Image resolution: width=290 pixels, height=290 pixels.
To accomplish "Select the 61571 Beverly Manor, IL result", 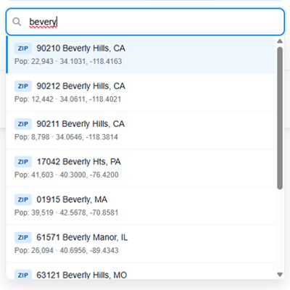I will (141, 244).
